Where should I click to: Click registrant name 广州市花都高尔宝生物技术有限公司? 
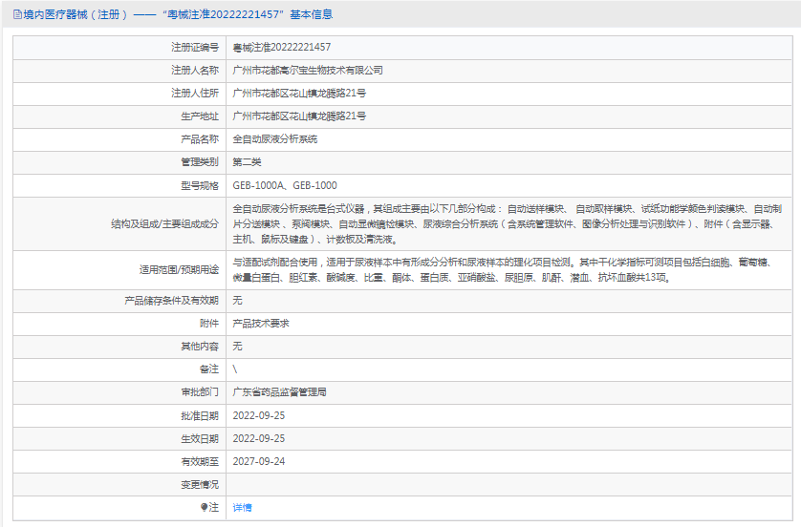(308, 70)
